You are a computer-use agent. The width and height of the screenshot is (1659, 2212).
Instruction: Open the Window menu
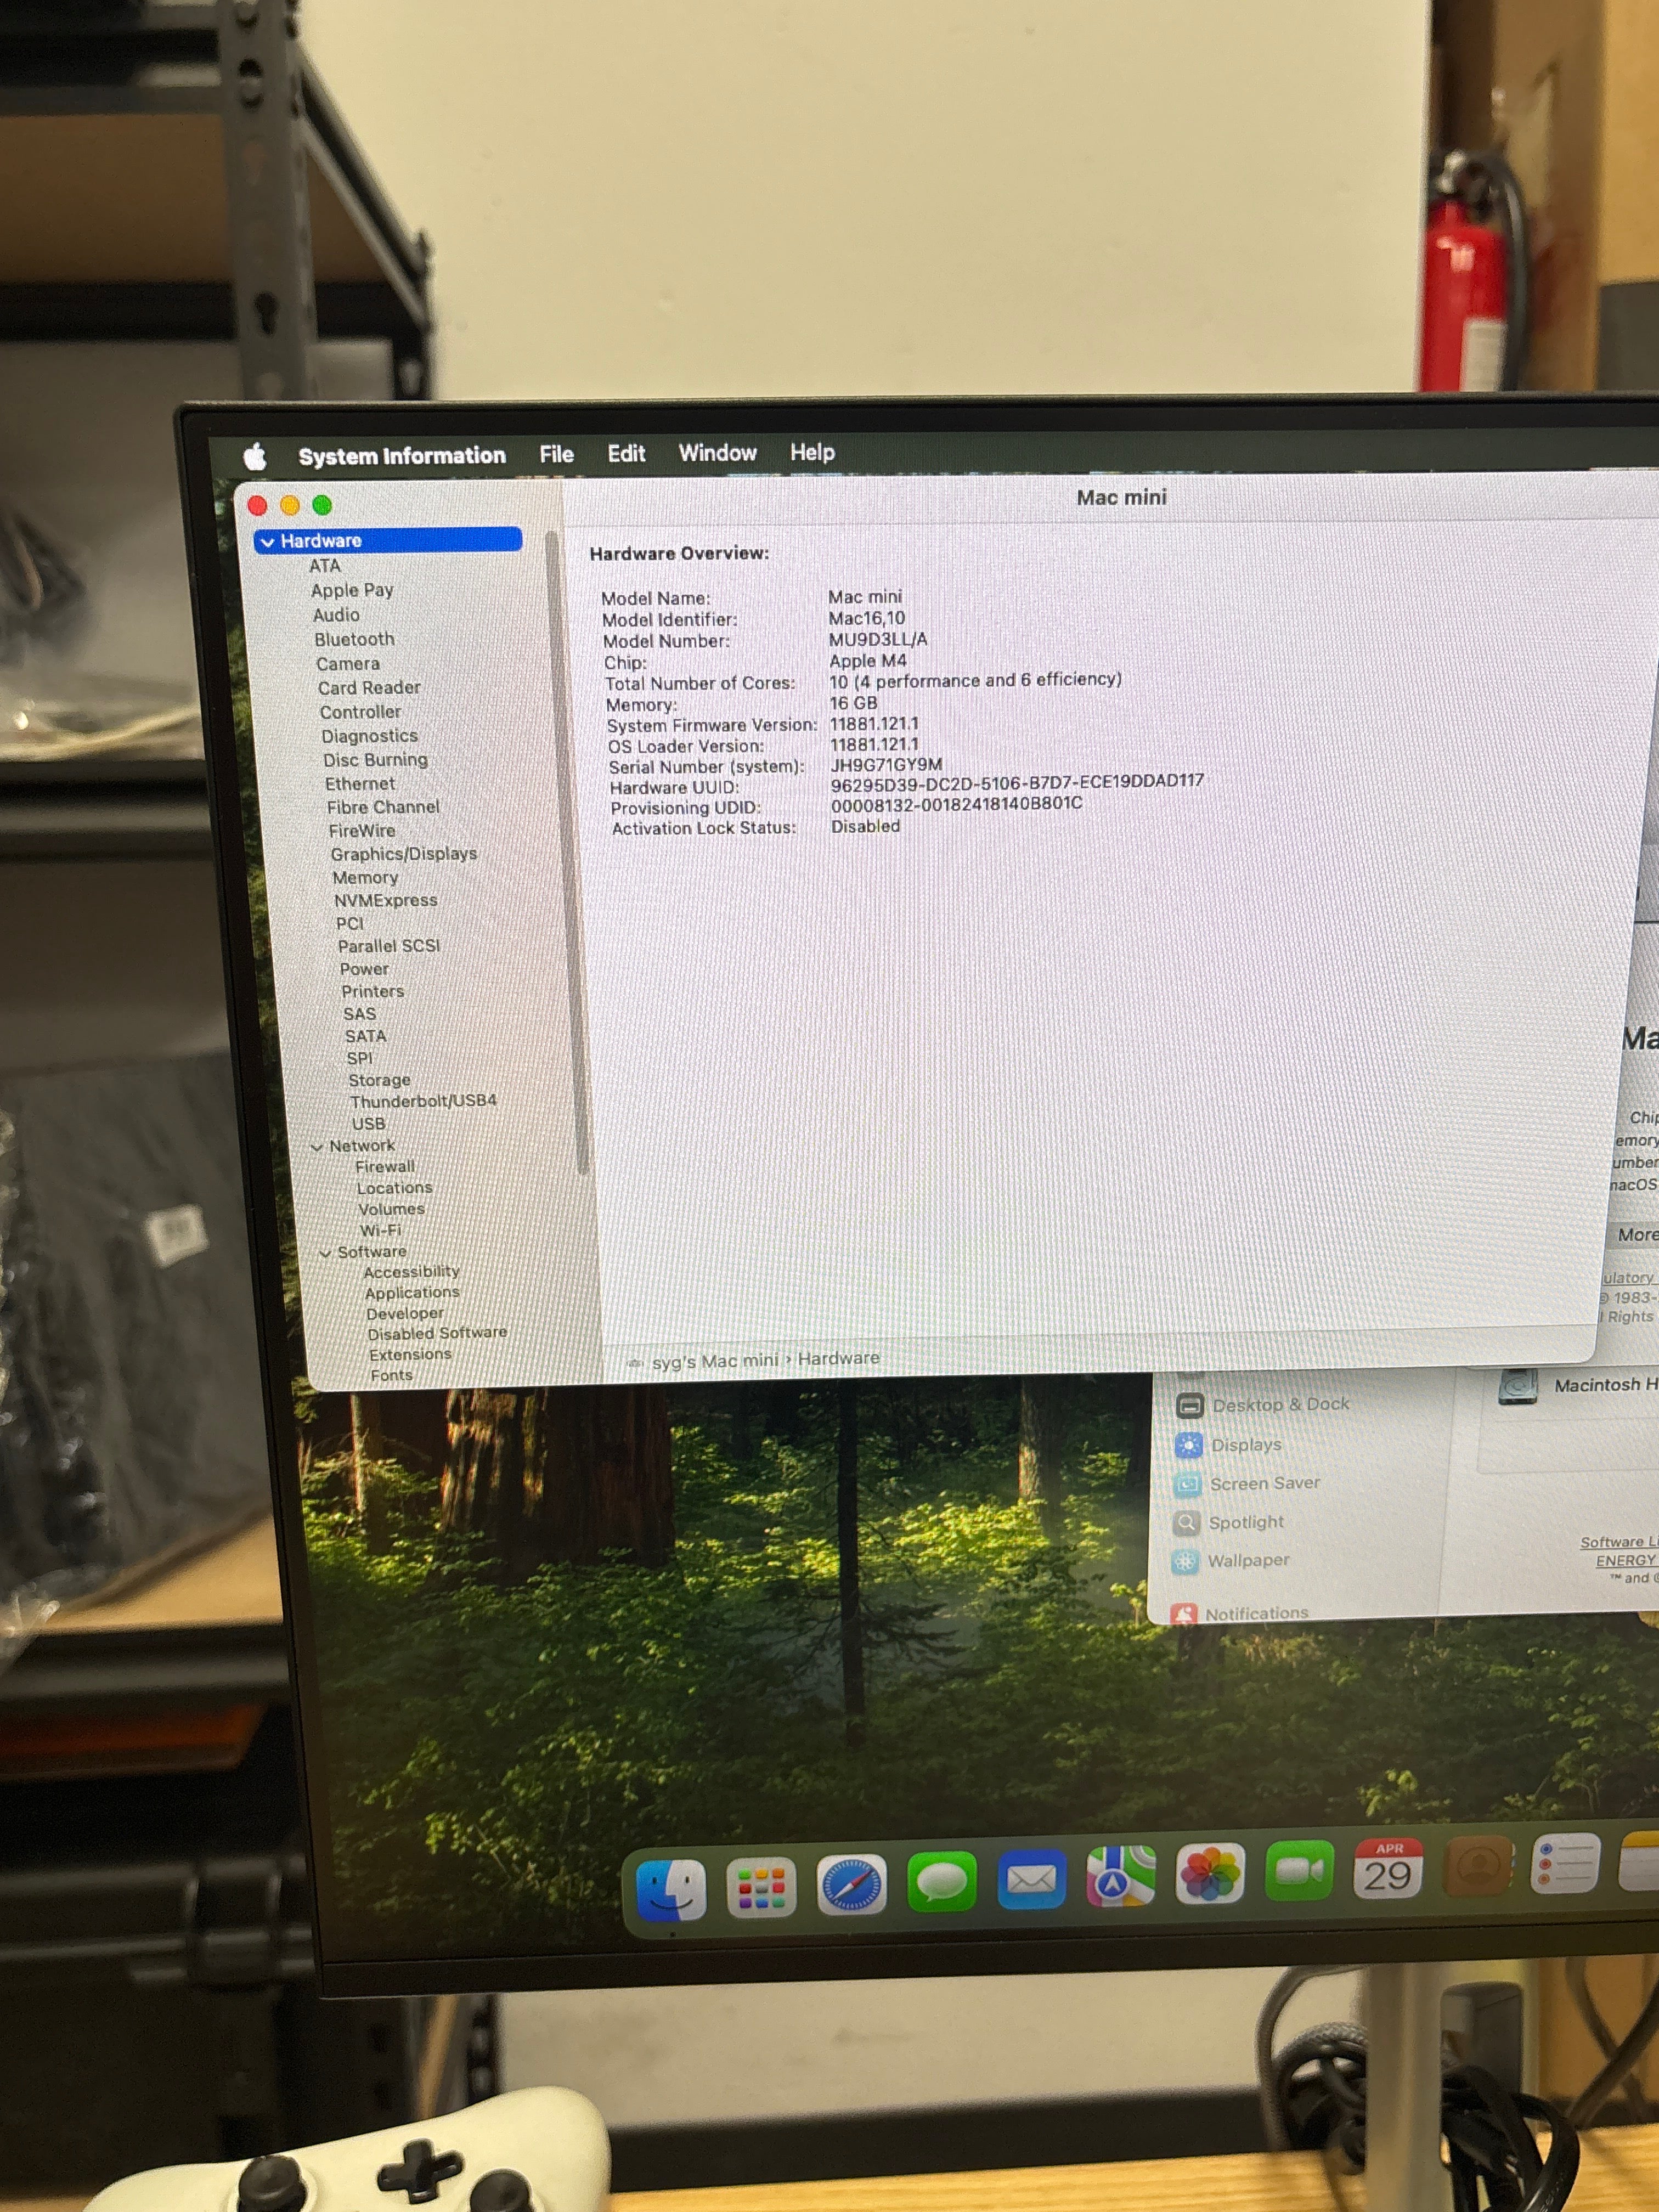718,453
